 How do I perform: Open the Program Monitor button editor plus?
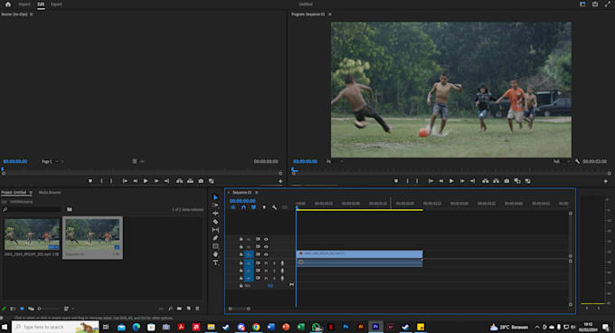coord(606,181)
